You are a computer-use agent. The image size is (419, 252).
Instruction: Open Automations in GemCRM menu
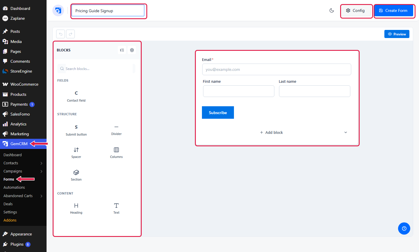[x=14, y=188]
